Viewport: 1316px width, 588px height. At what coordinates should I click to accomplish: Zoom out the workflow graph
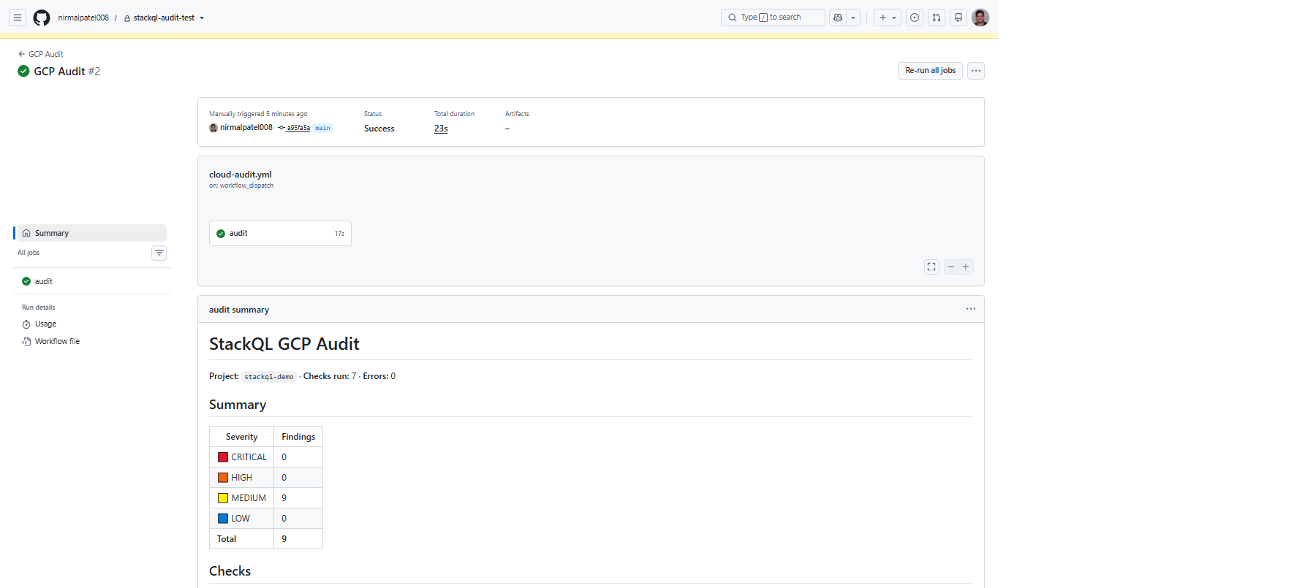(x=951, y=267)
